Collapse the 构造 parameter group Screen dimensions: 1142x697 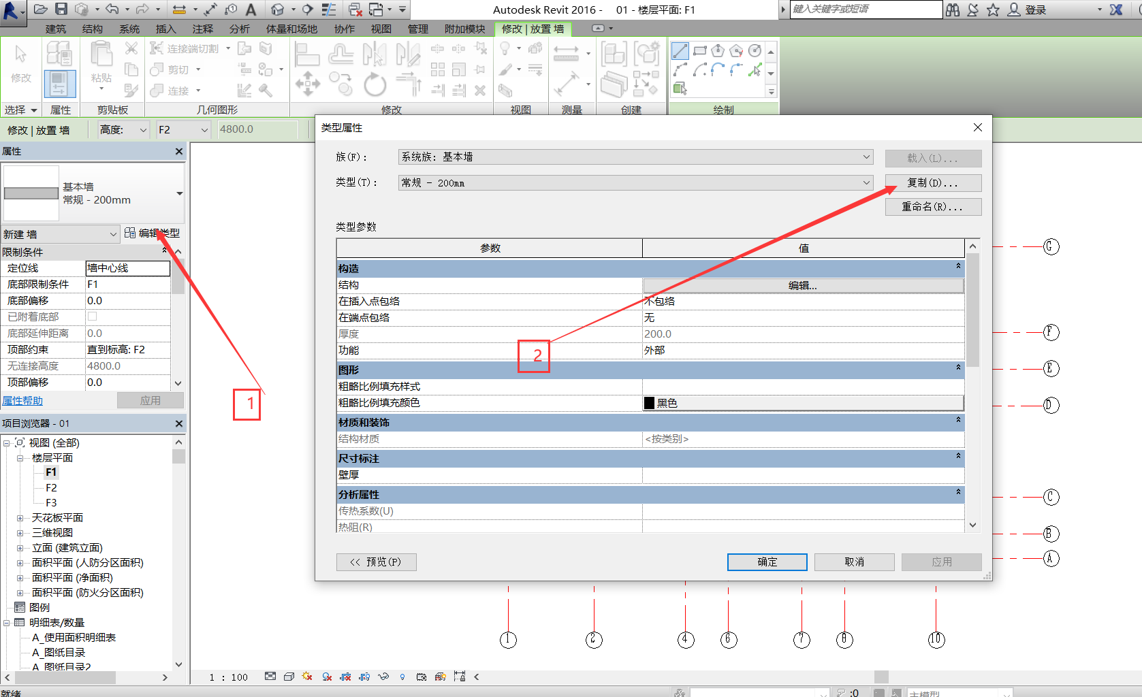(x=957, y=267)
